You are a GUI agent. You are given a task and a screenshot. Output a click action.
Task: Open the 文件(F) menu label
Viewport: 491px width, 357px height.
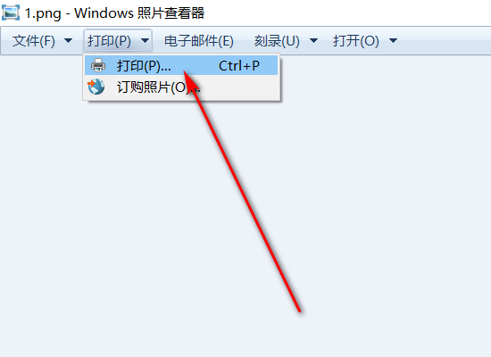coord(34,41)
